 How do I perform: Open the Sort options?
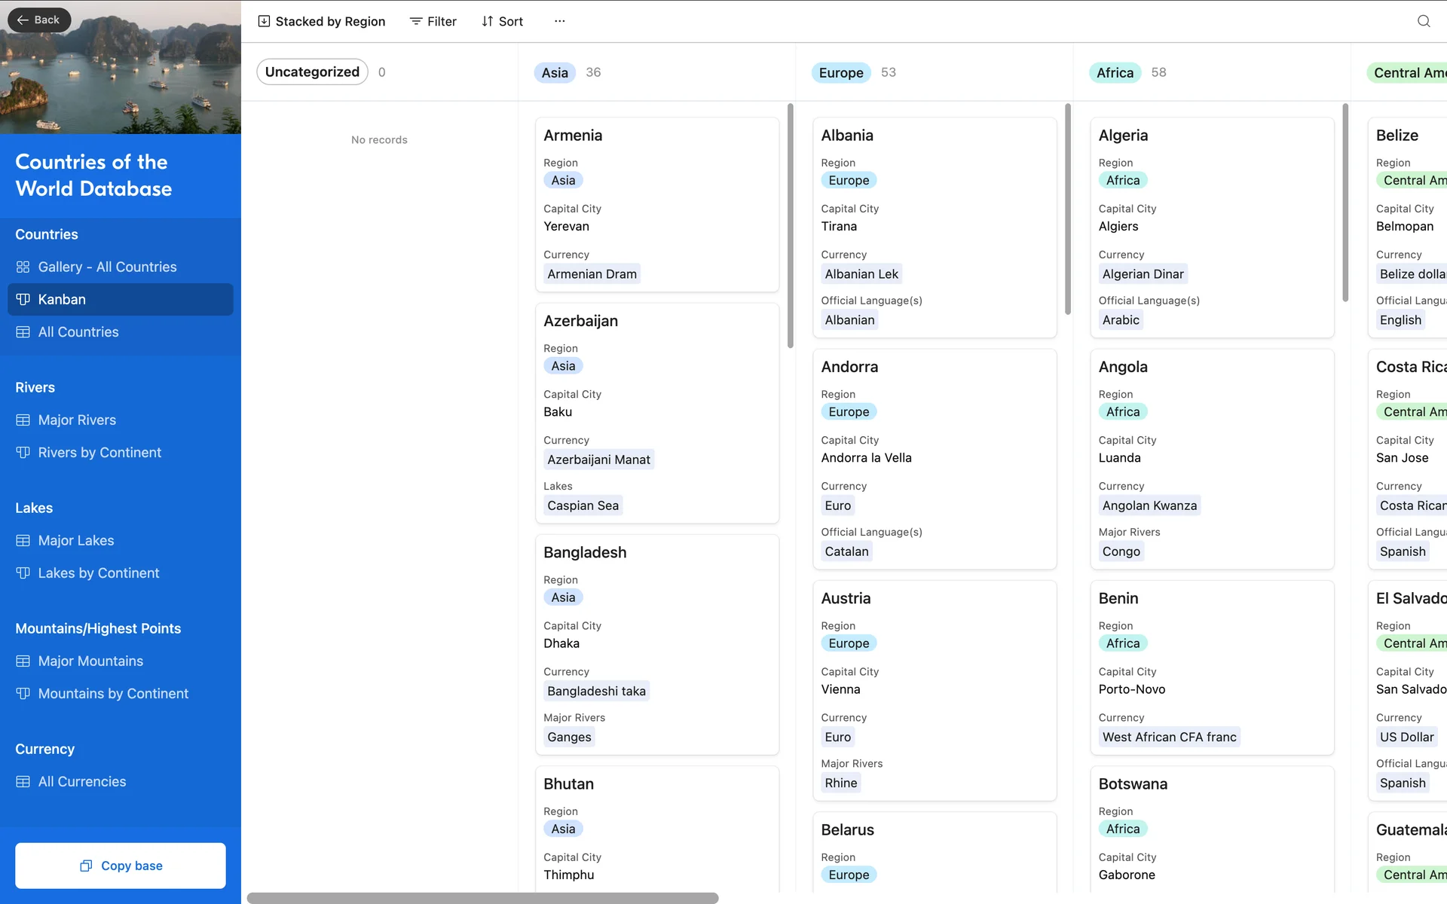[502, 21]
